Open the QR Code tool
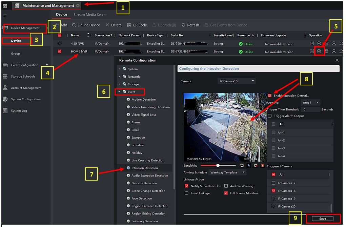Viewport: 346px width, 227px height. [x=137, y=25]
